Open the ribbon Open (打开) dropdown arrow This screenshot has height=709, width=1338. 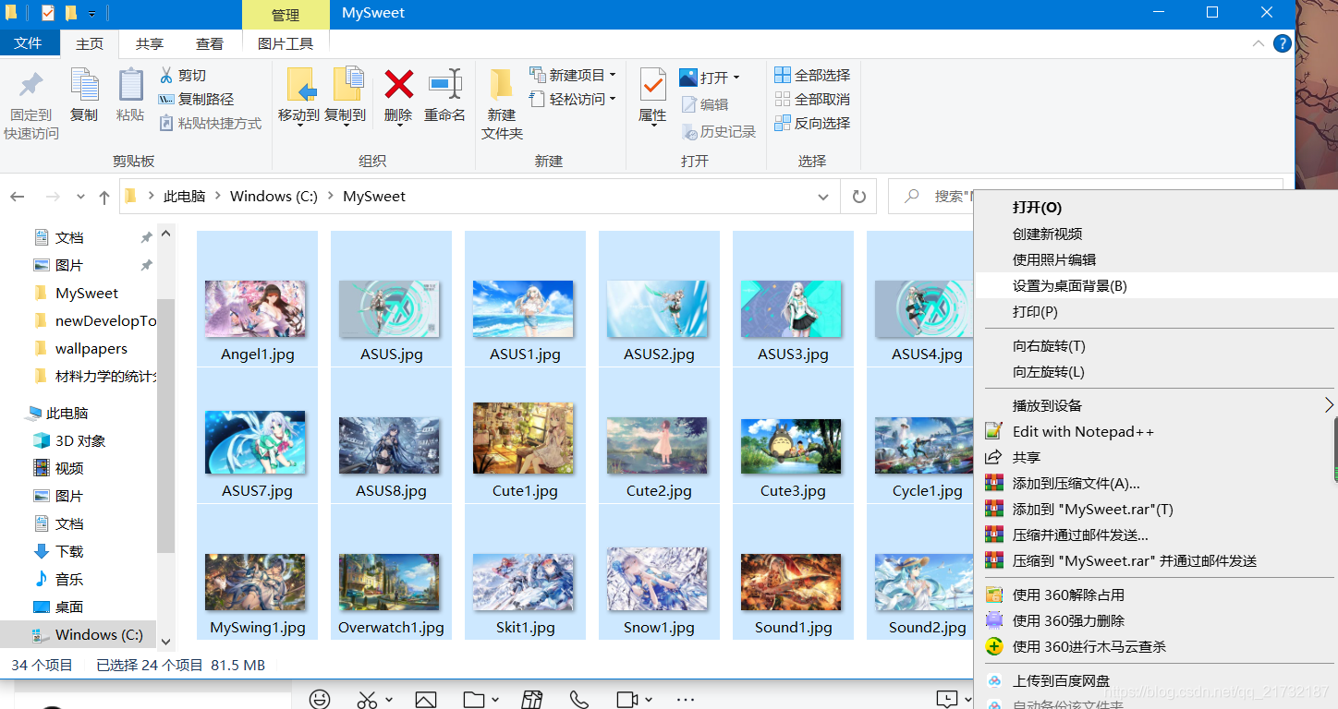point(736,78)
